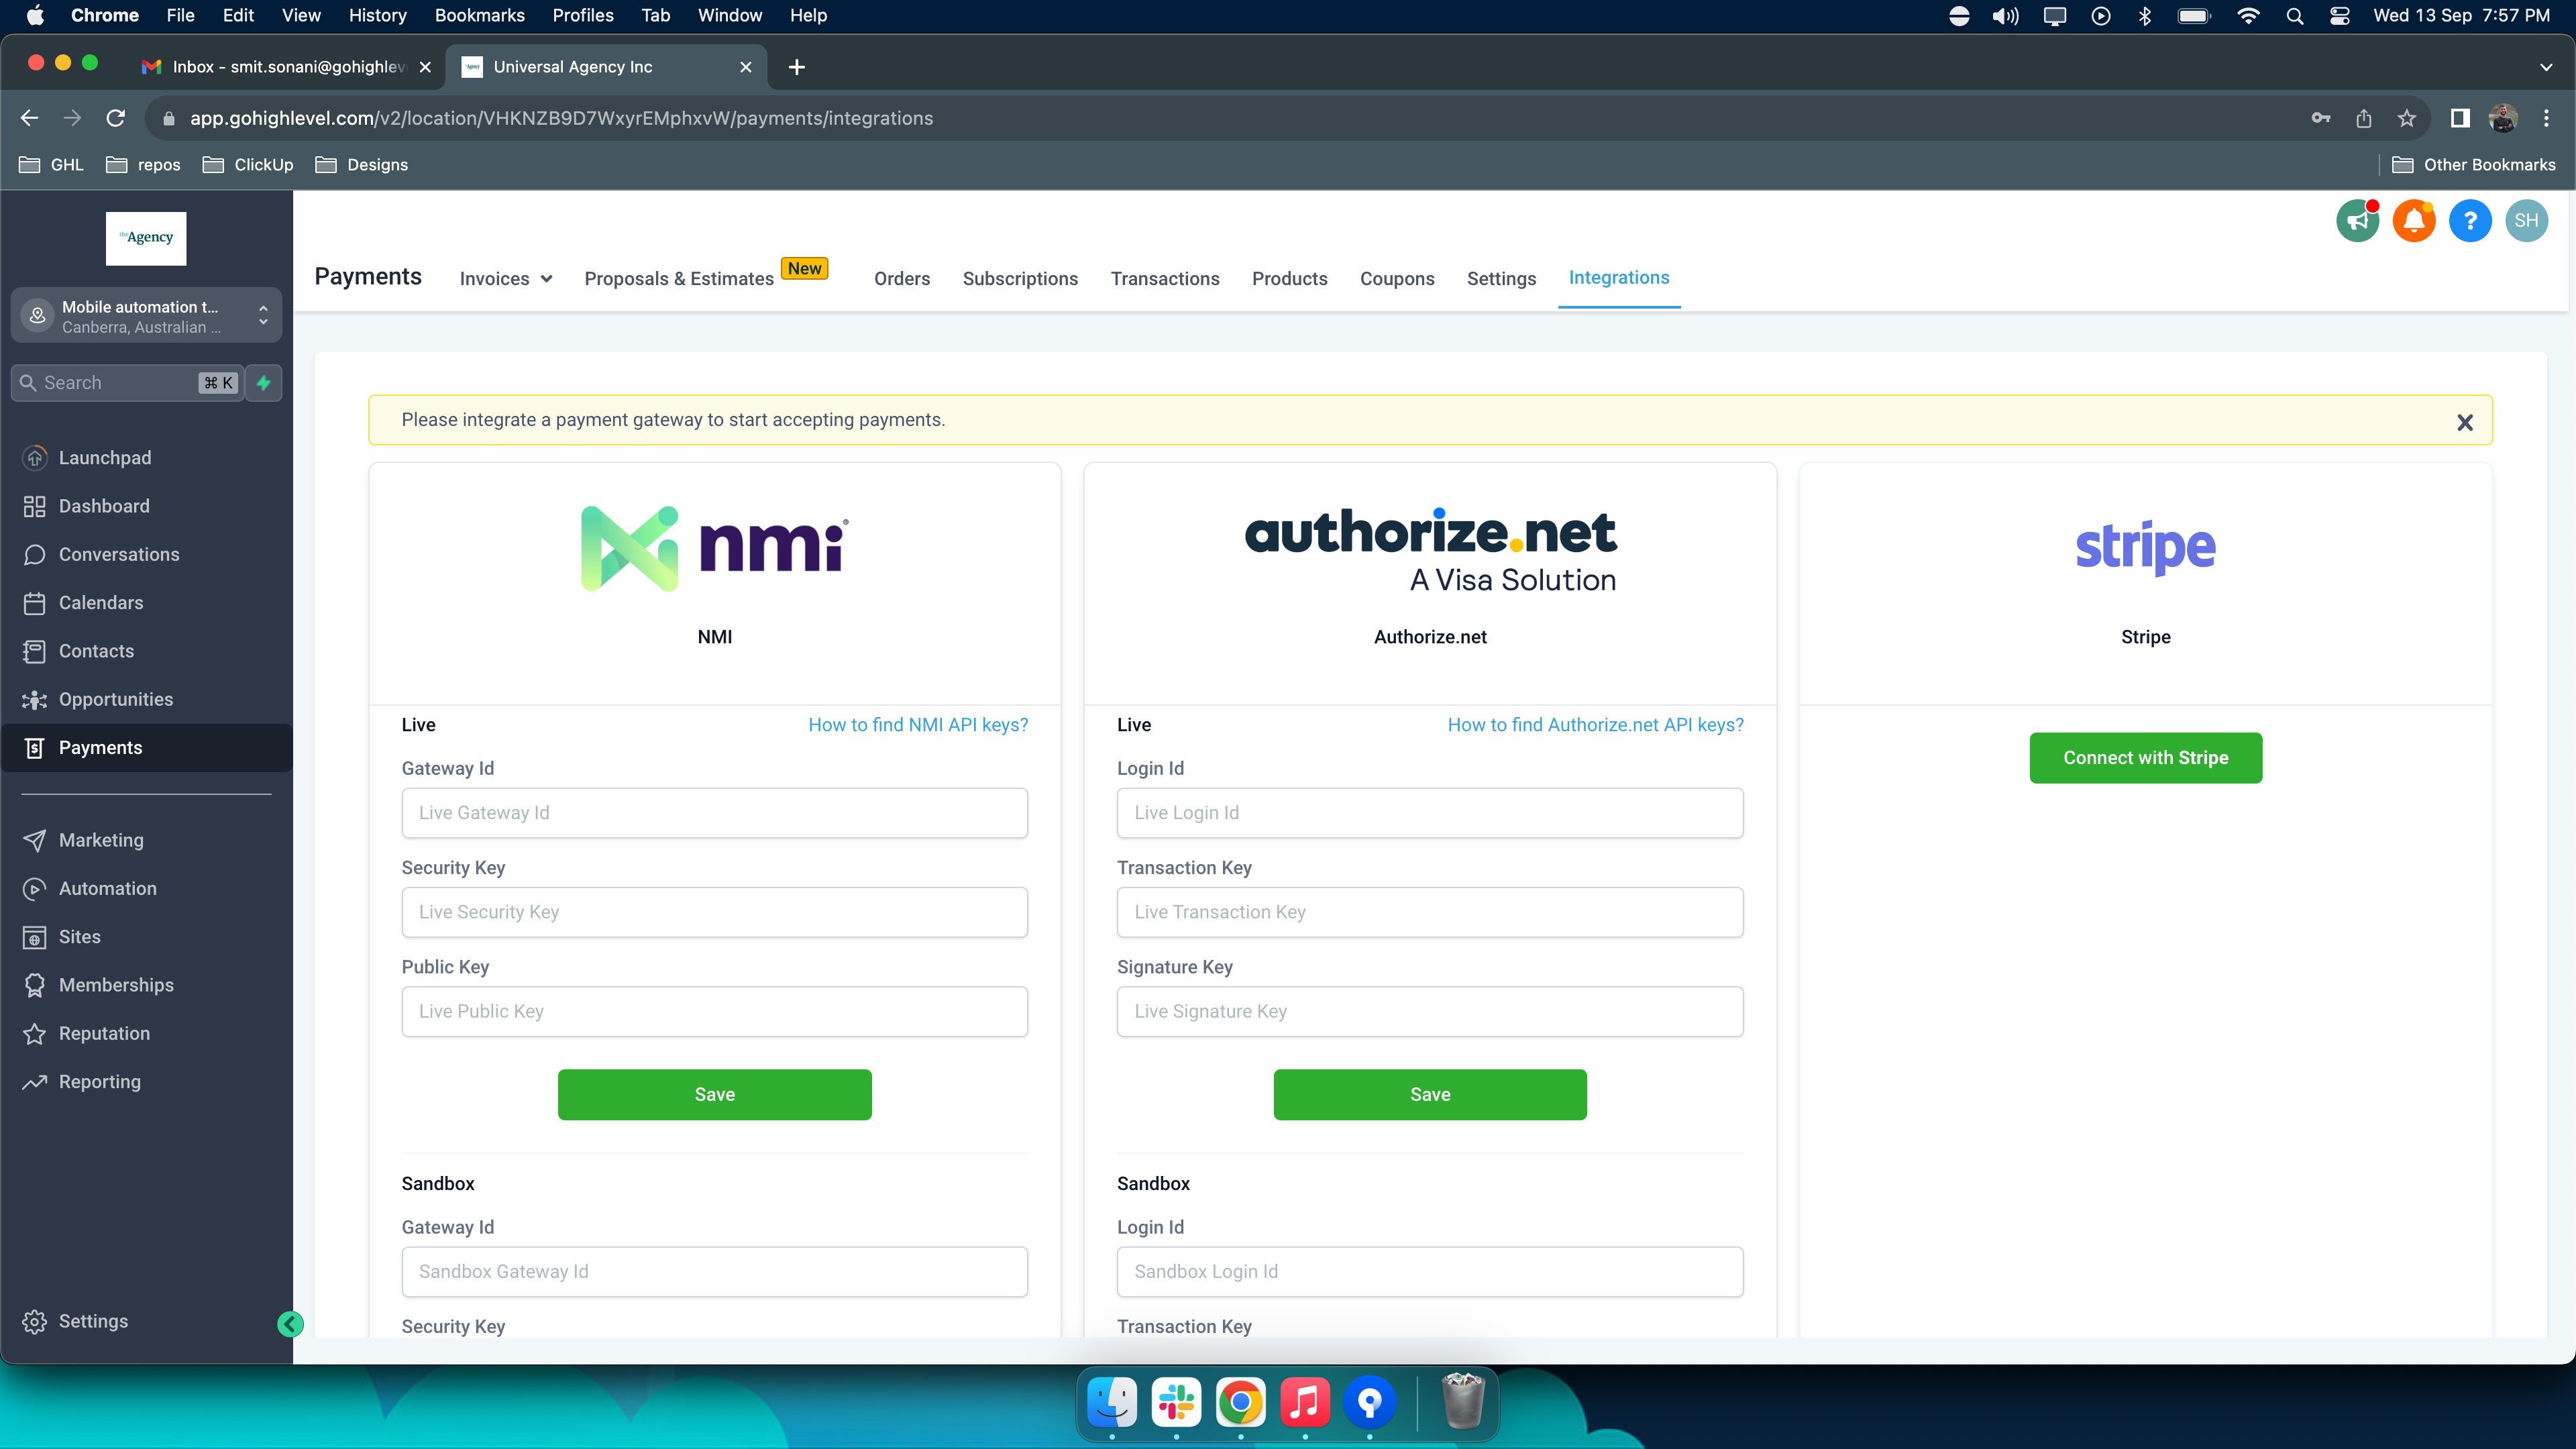
Task: Click the Live Gateway Id field
Action: [x=714, y=813]
